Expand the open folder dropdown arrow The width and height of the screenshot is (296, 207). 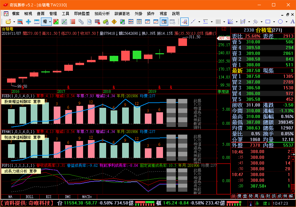pyautogui.click(x=14, y=22)
